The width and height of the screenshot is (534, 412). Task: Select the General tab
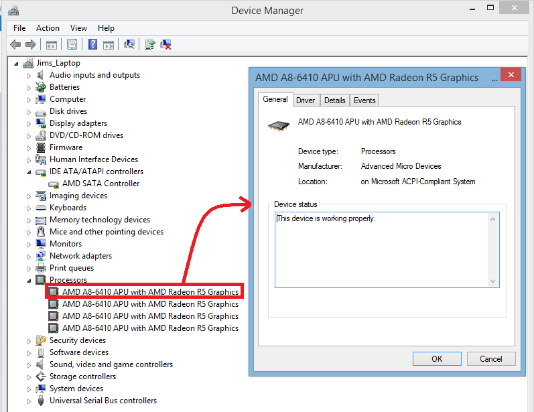pyautogui.click(x=275, y=99)
